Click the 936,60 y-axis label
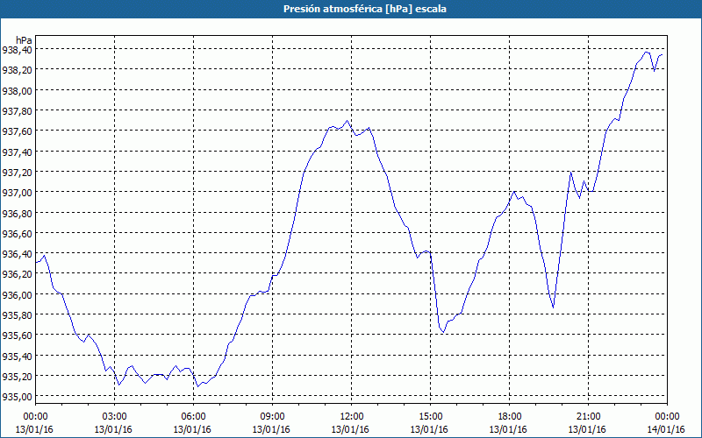Viewport: 702px width, 438px height. [x=17, y=233]
